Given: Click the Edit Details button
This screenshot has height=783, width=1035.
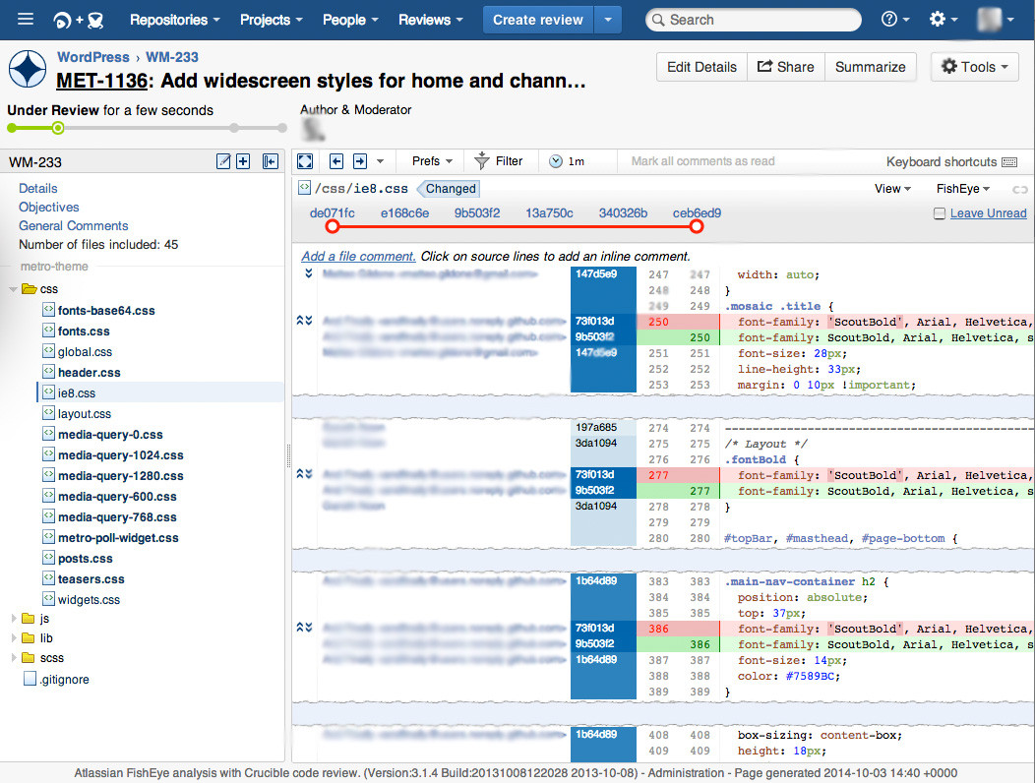Looking at the screenshot, I should 701,67.
